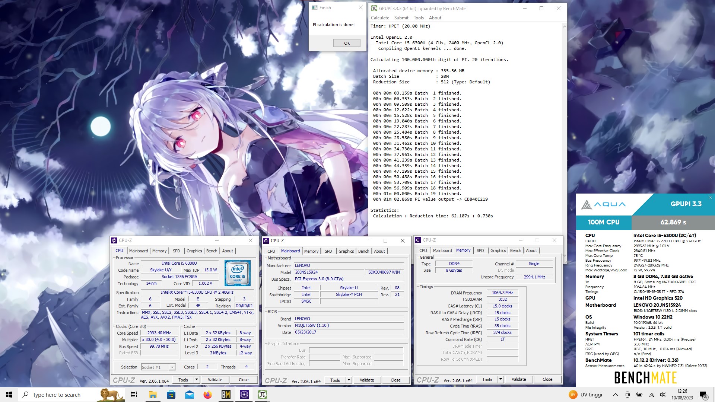Click the GPUPI pi icon in title bar
This screenshot has width=715, height=402.
click(x=374, y=8)
